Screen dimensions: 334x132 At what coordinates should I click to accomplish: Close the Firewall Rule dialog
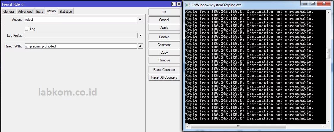click(x=179, y=4)
